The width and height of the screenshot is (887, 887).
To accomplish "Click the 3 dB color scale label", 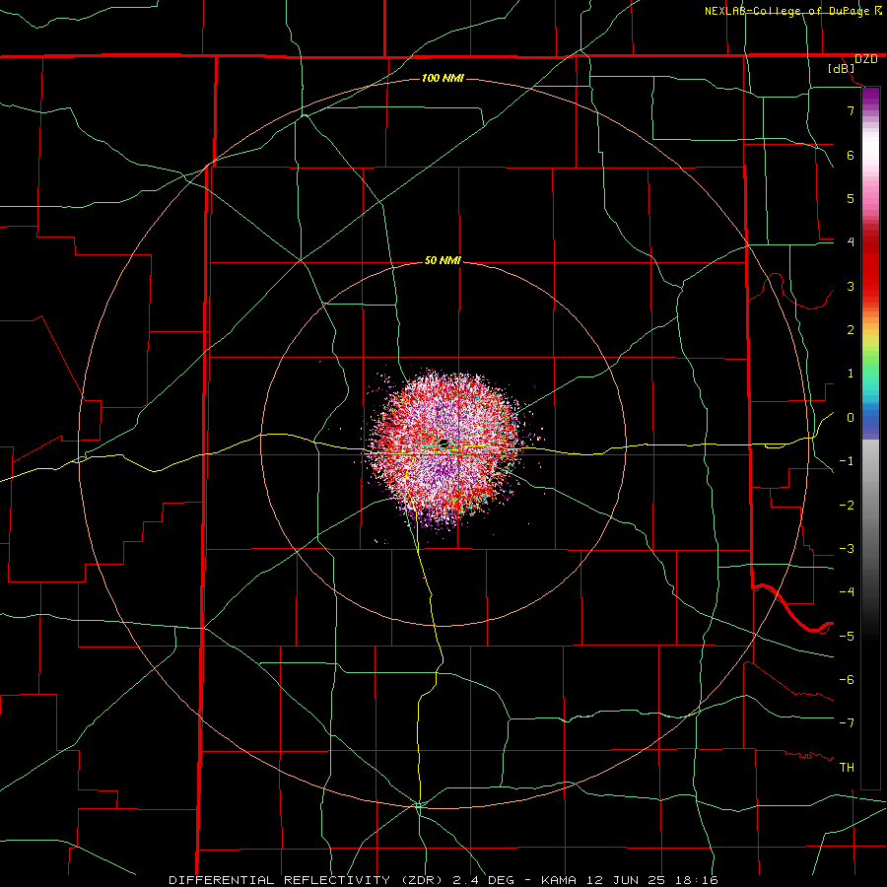I will click(x=851, y=286).
